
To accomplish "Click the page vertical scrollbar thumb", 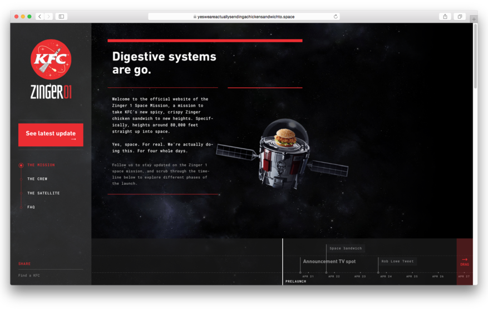I will coord(475,56).
